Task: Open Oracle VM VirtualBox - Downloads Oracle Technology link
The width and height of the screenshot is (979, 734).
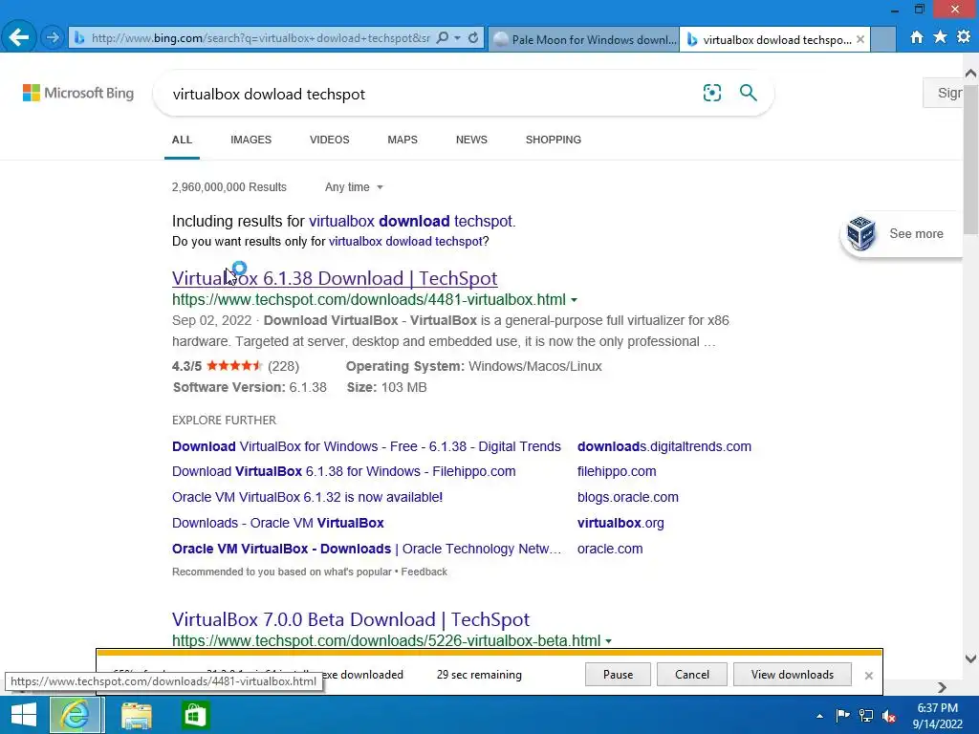Action: click(x=366, y=549)
